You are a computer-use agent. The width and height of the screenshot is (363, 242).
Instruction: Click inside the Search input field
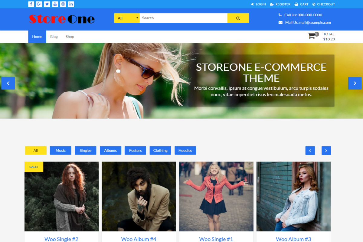click(181, 18)
